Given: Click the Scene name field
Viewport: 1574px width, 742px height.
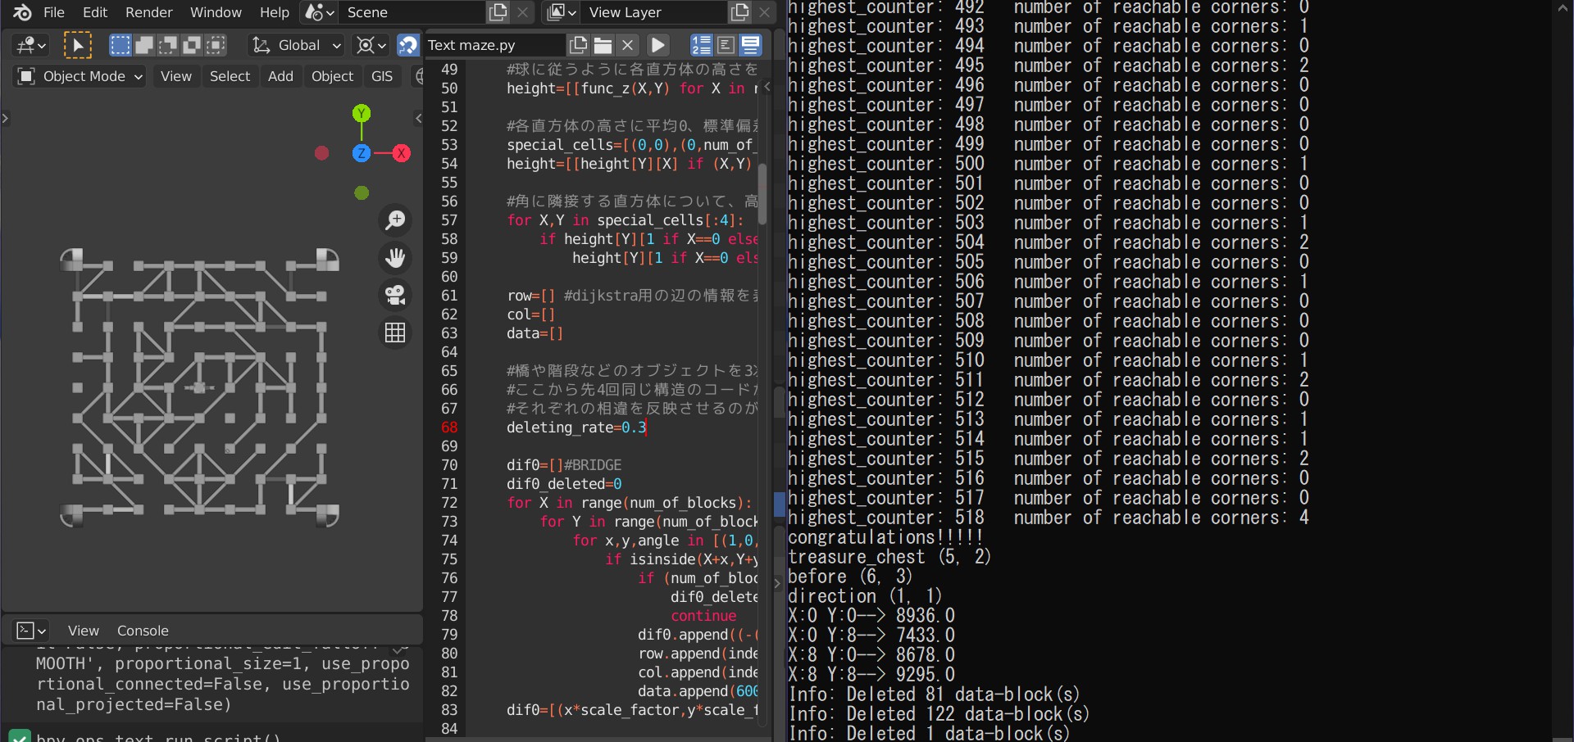Looking at the screenshot, I should coord(412,12).
